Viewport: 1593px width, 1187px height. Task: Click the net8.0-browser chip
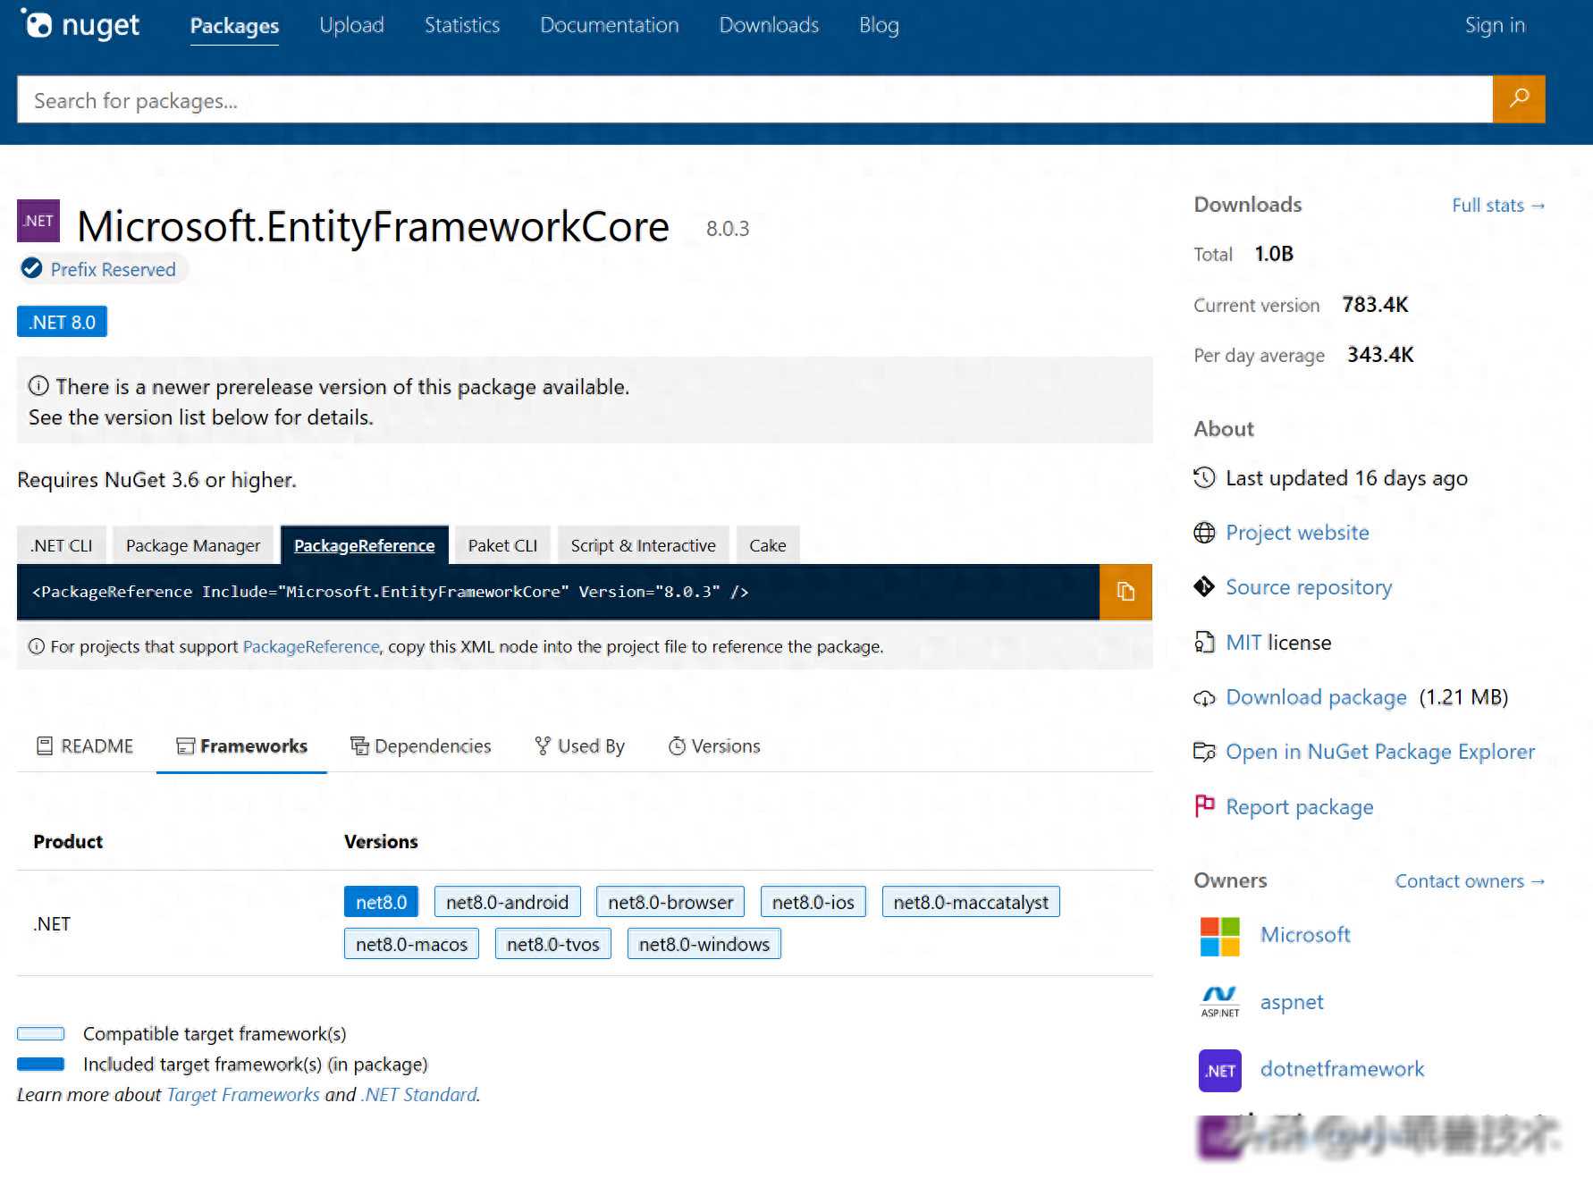[670, 902]
